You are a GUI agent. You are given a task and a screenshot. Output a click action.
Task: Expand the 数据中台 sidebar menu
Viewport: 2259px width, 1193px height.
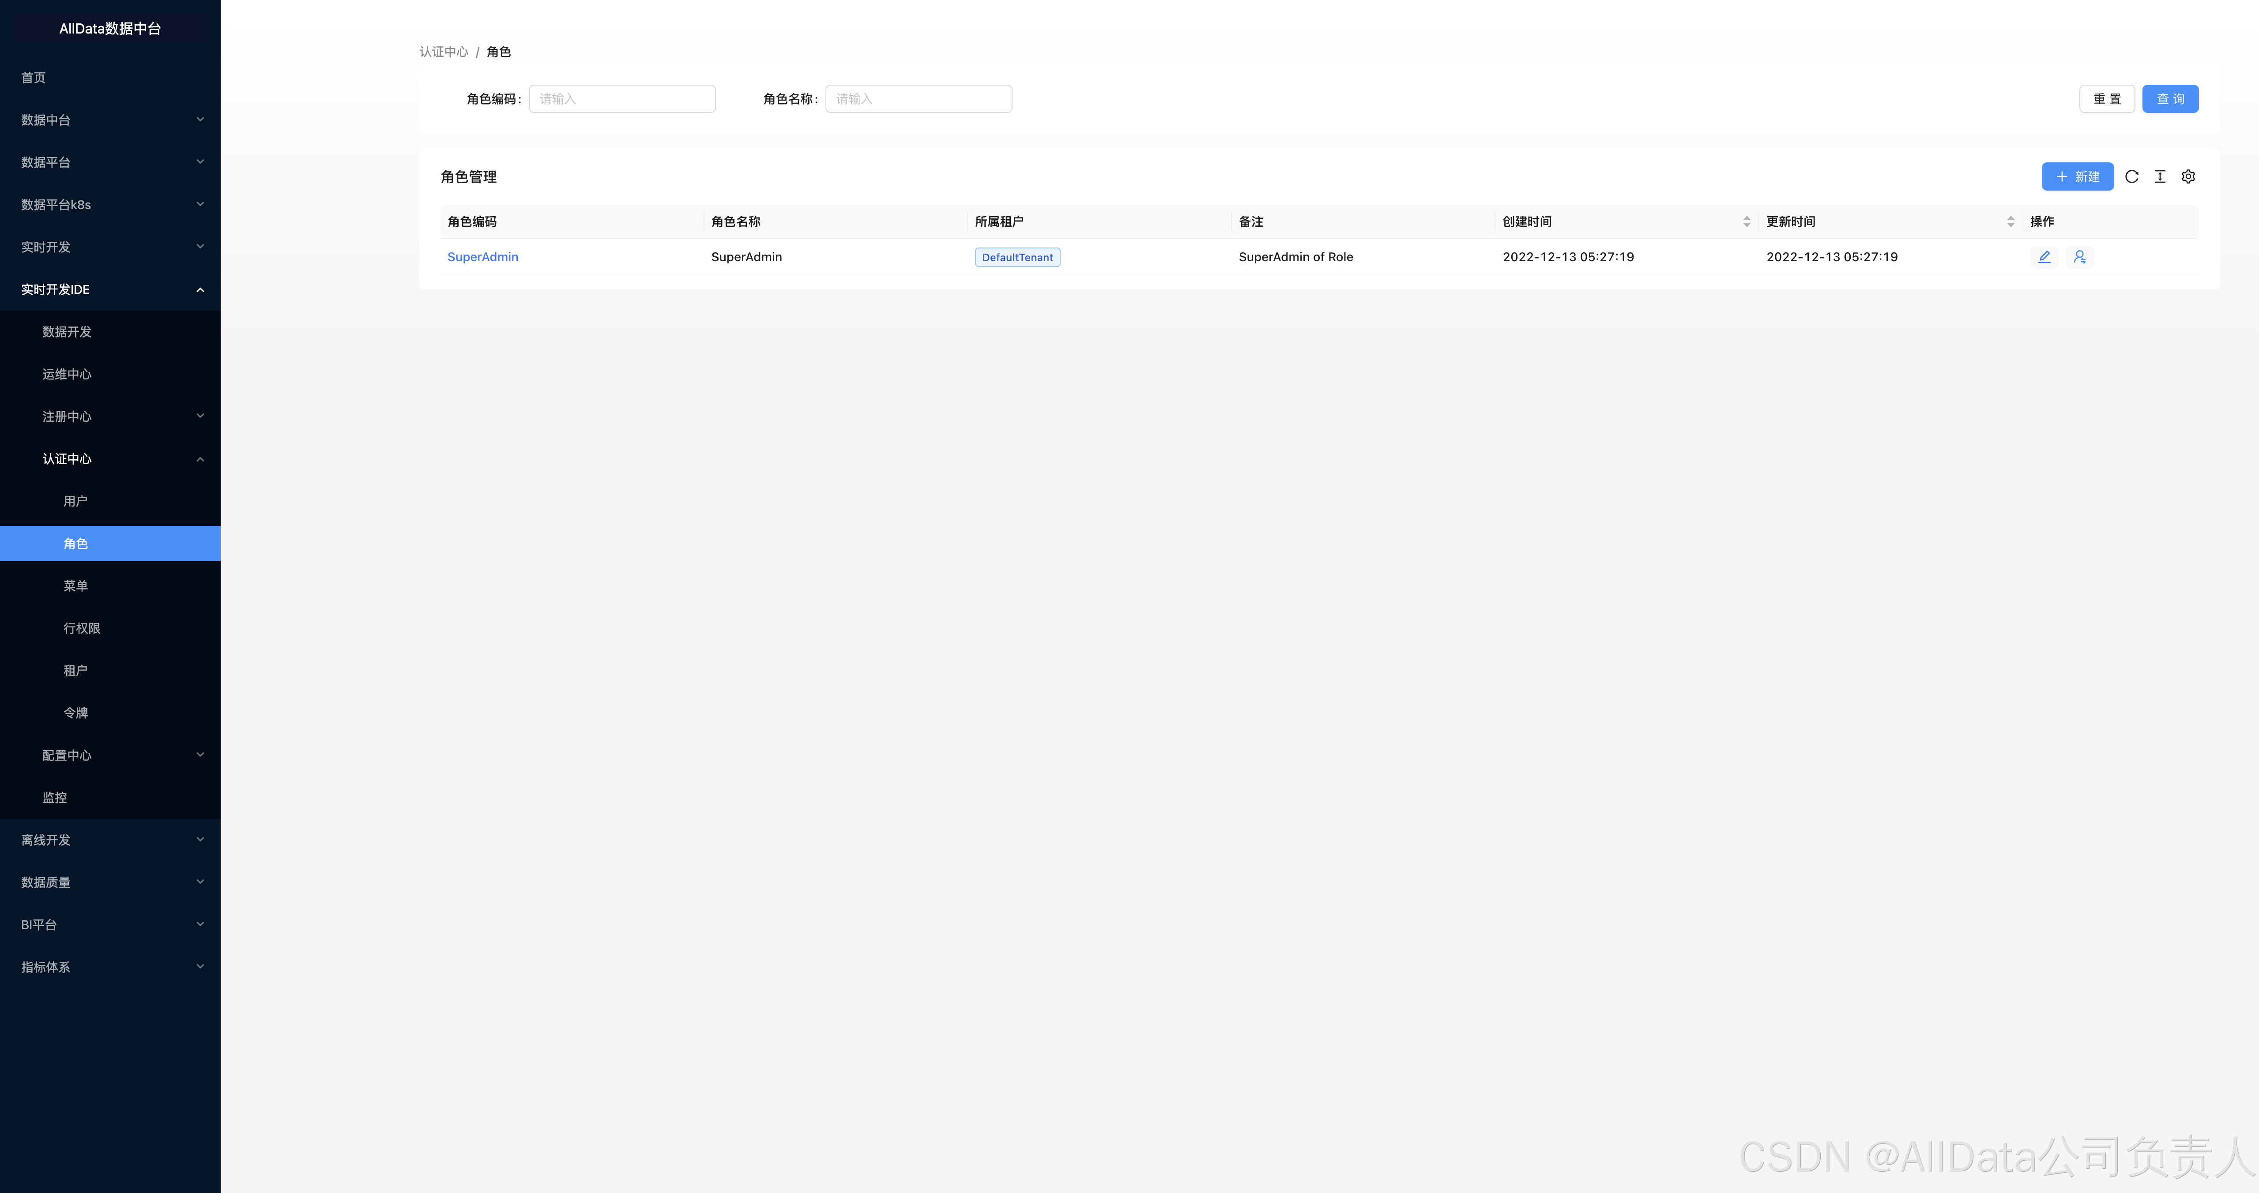pos(109,120)
